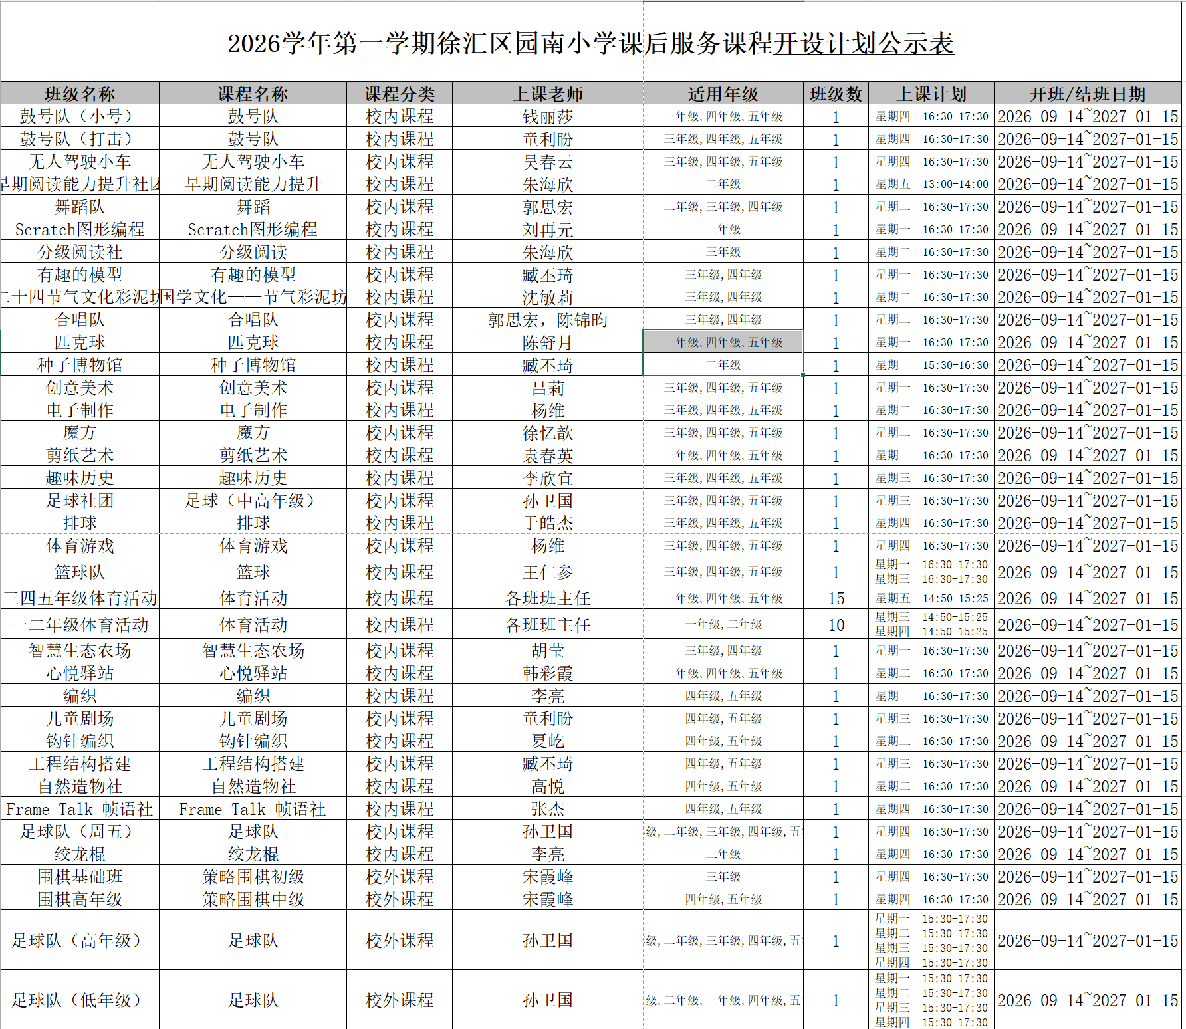Select the cell 足球（中高年级）
This screenshot has width=1186, height=1029.
[253, 501]
